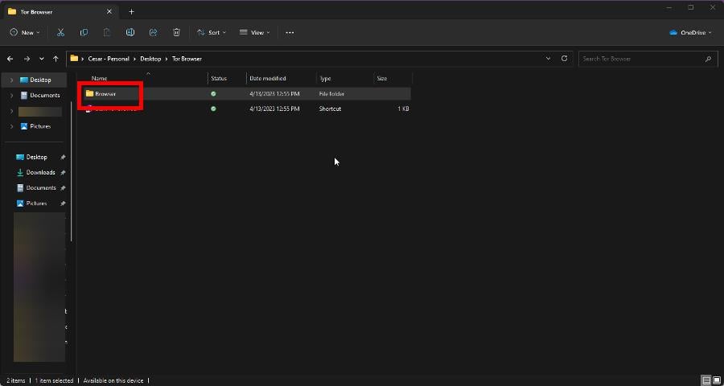724x386 pixels.
Task: Click the Paste icon in toolbar
Action: 107,32
